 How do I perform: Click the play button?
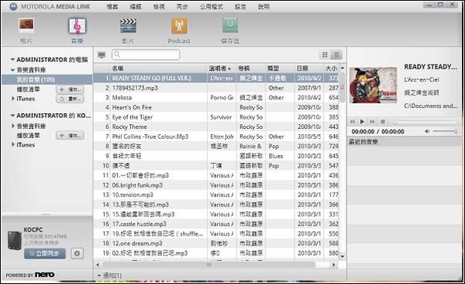[362, 122]
